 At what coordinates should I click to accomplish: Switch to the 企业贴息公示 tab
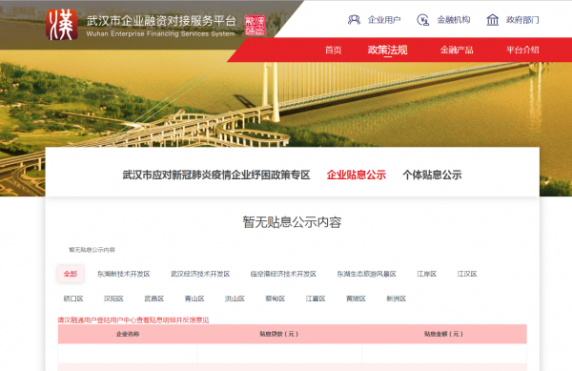[356, 175]
